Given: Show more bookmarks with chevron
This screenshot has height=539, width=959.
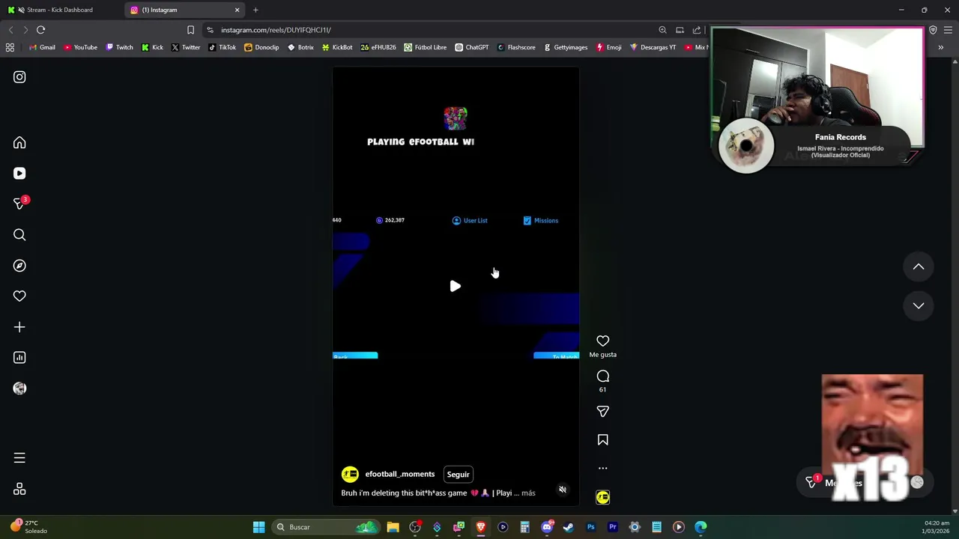Looking at the screenshot, I should coord(940,47).
